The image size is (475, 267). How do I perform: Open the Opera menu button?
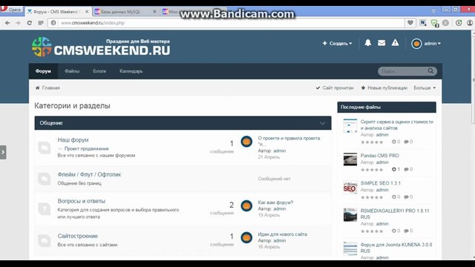pos(12,10)
